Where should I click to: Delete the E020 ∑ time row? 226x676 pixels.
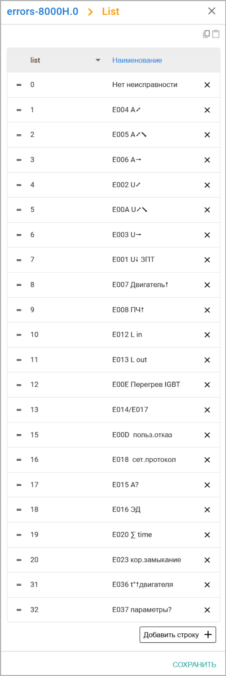coord(207,535)
